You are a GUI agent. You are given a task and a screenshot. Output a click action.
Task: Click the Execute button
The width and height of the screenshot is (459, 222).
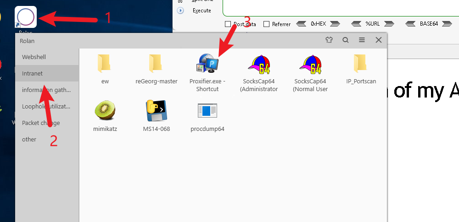click(202, 11)
